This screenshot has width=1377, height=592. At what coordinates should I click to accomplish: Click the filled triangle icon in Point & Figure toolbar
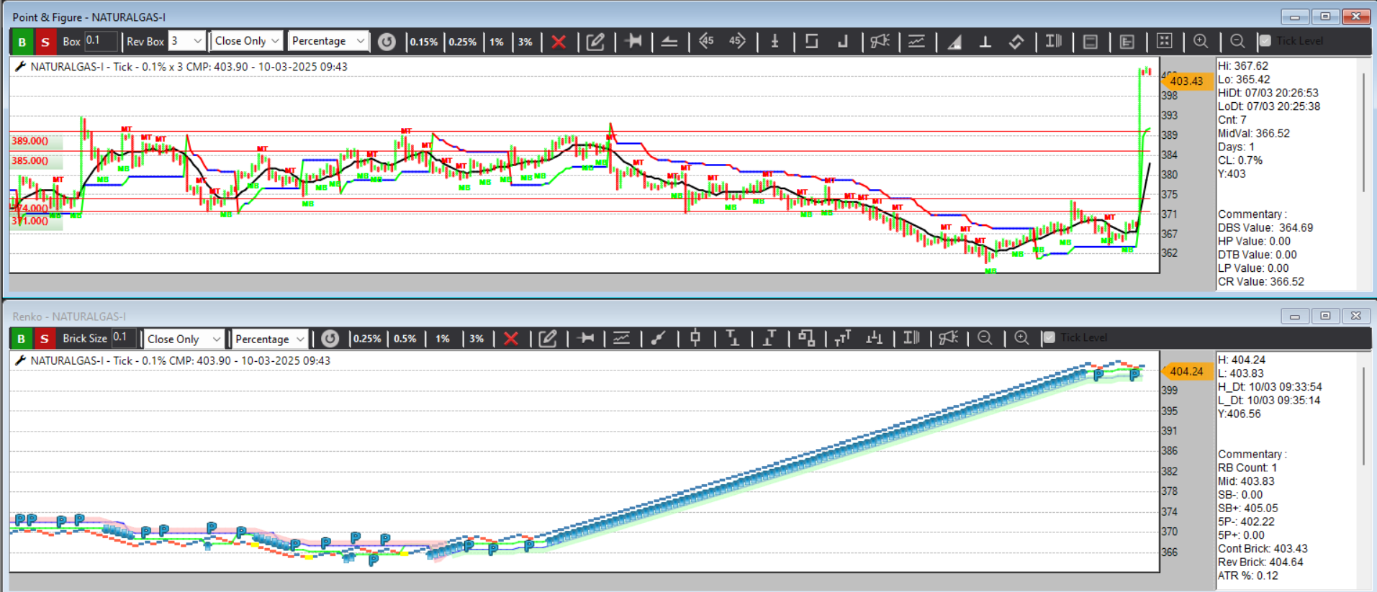tap(954, 42)
